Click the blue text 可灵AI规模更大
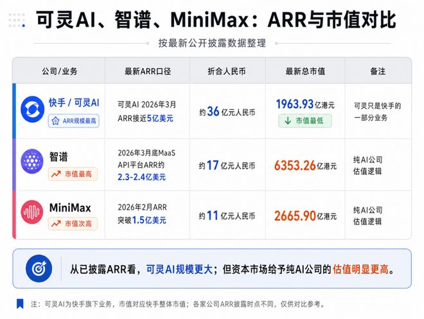Image resolution: width=424 pixels, height=319 pixels. pos(179,269)
